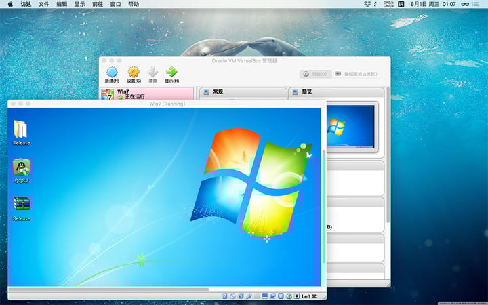The image size is (488, 305).
Task: Click the optical disc status bar icon
Action: coord(232,296)
